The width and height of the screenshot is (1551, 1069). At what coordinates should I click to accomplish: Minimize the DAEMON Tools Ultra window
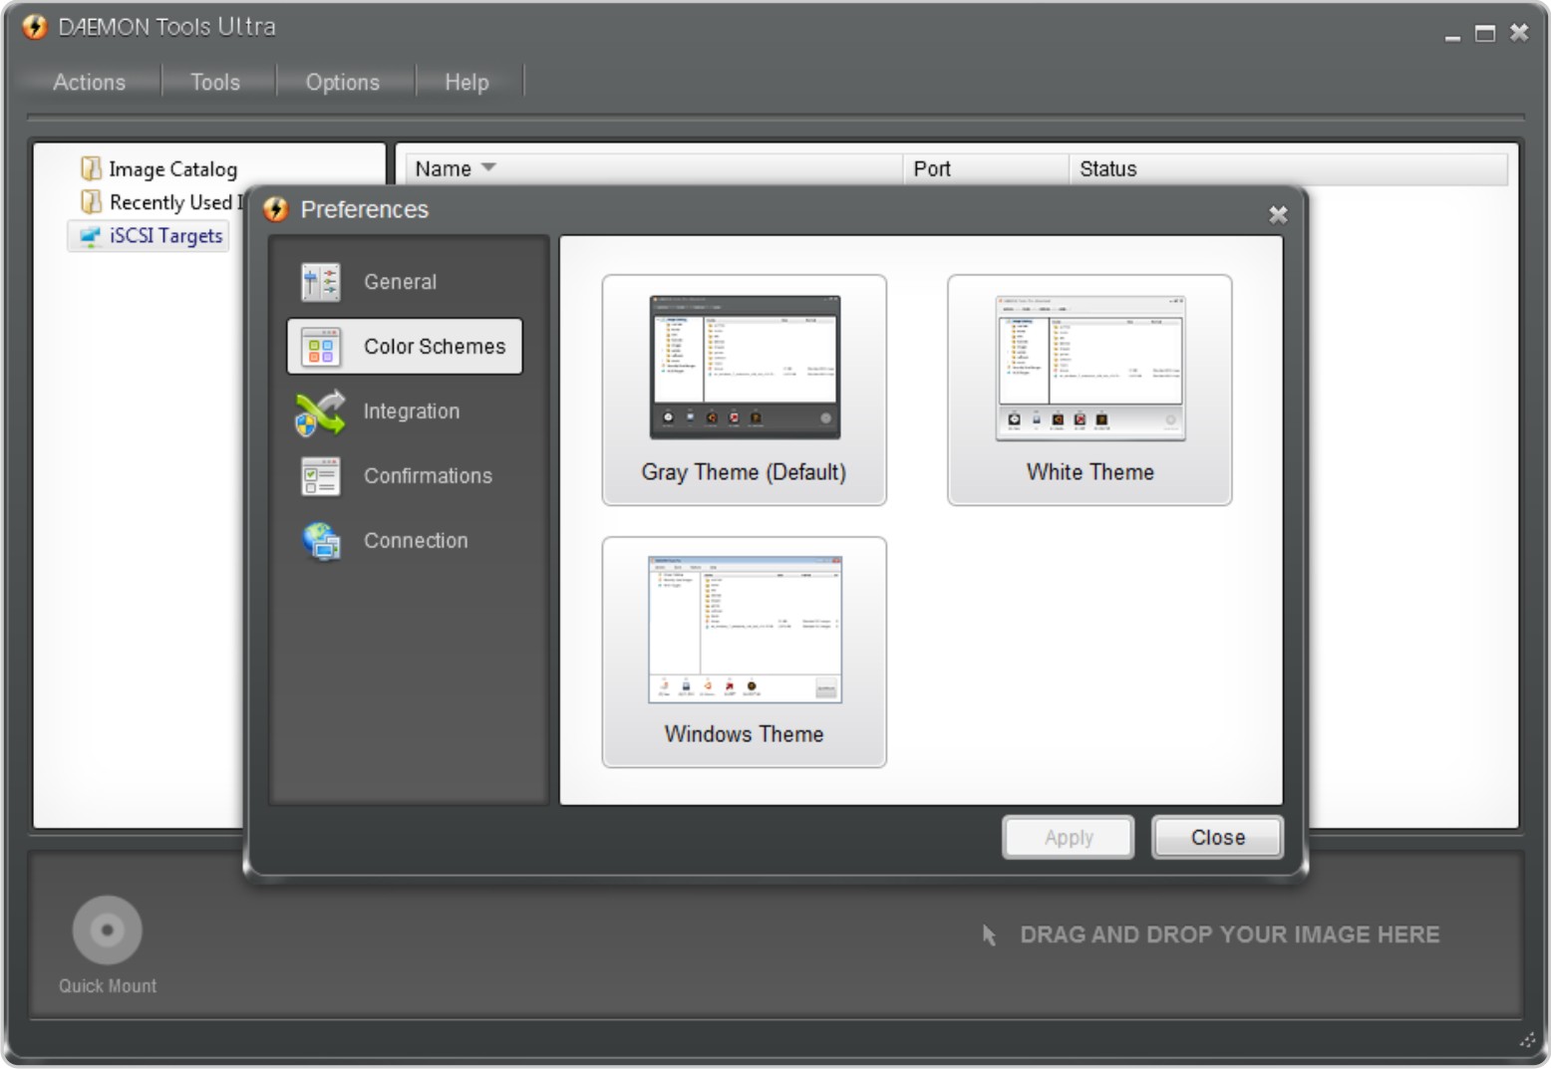point(1452,38)
